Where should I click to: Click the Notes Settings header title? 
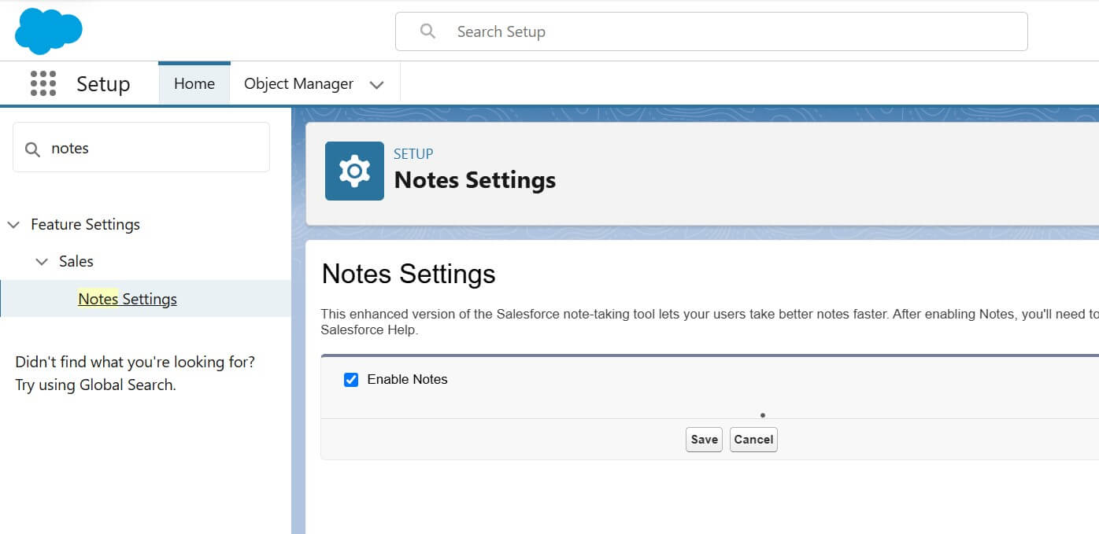(475, 180)
